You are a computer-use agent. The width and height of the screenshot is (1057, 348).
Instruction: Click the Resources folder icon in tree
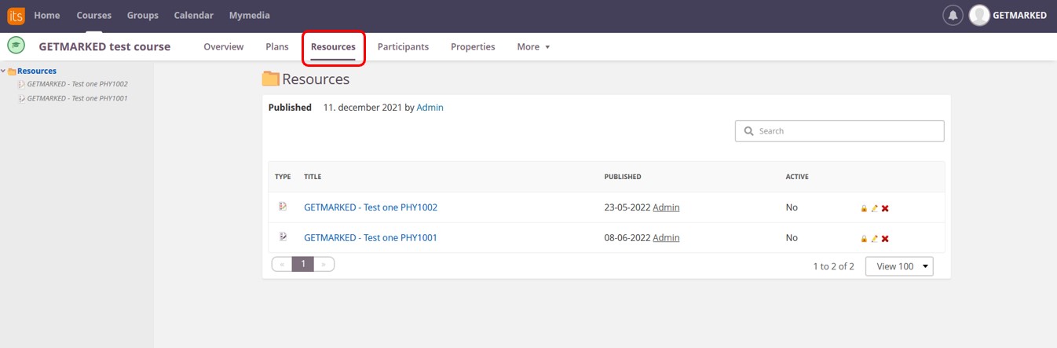pos(12,71)
